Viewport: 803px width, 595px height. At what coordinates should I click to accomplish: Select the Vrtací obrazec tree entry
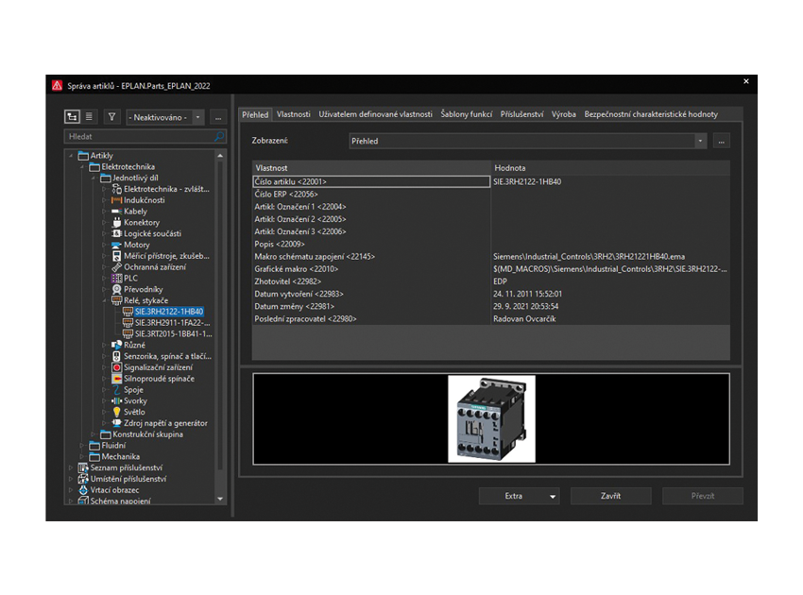point(114,490)
